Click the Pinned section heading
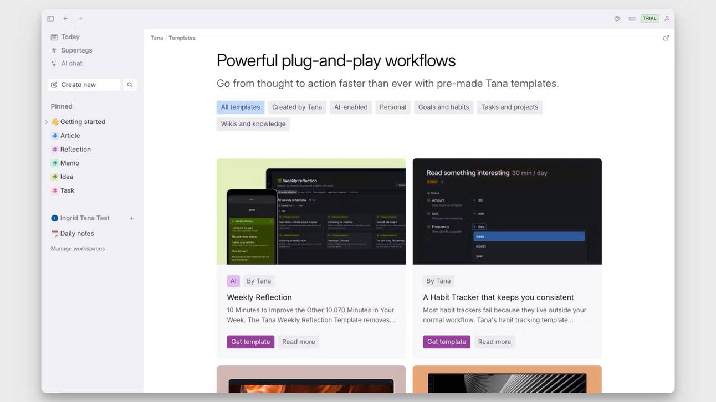The image size is (716, 402). point(62,106)
